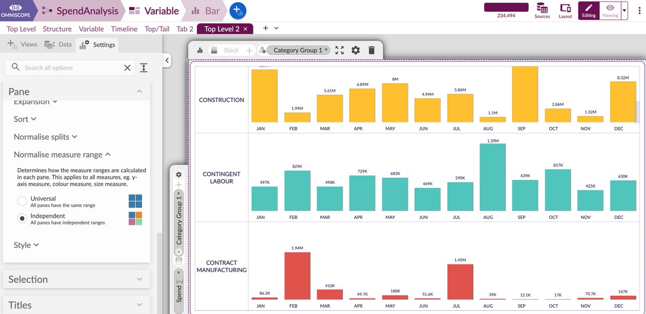The image size is (646, 314).
Task: Click the bar chart view type icon
Action: (200, 50)
